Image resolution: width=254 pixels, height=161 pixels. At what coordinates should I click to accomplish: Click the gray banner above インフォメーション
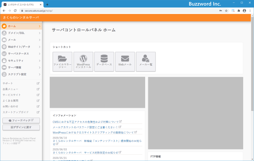click(97, 92)
